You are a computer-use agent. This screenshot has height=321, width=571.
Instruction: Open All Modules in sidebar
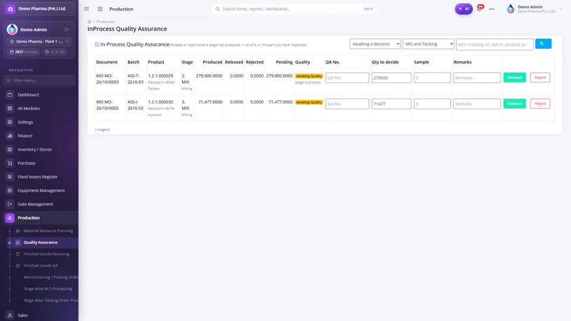tap(39, 108)
